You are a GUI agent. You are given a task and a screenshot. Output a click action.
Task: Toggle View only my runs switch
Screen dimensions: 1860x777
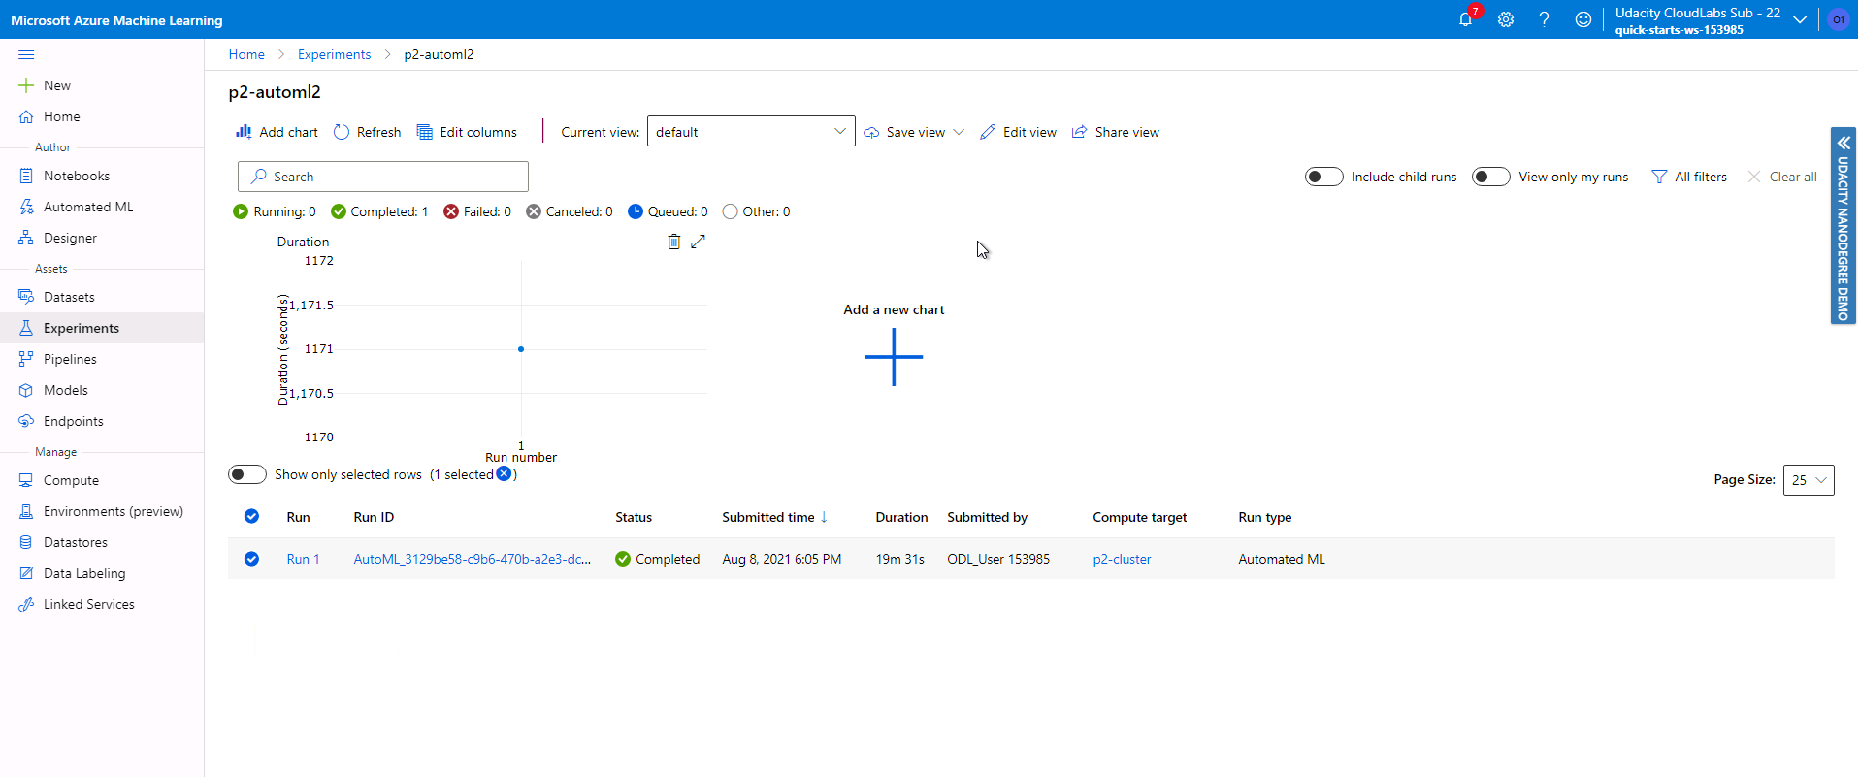coord(1490,177)
